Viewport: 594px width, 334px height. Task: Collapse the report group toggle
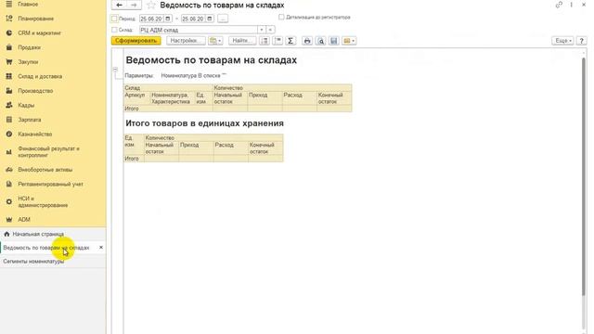[x=115, y=70]
